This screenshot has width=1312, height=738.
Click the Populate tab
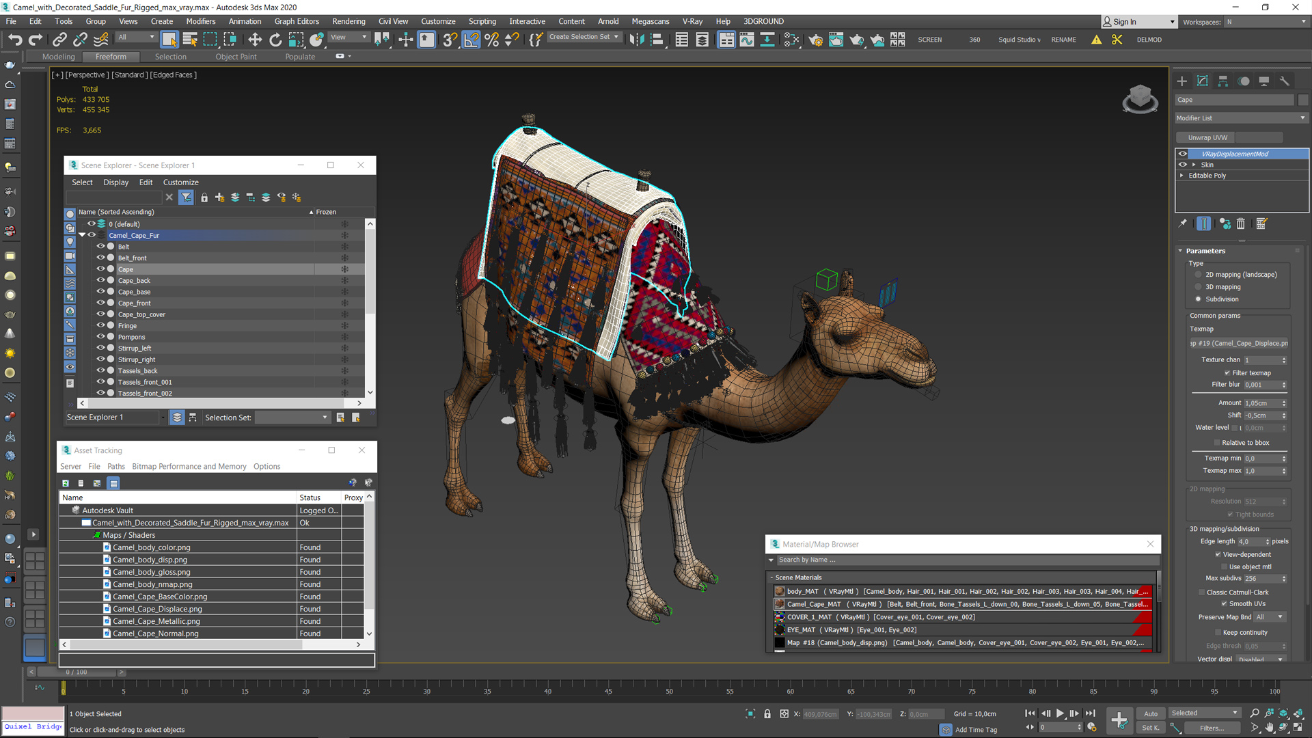(300, 56)
